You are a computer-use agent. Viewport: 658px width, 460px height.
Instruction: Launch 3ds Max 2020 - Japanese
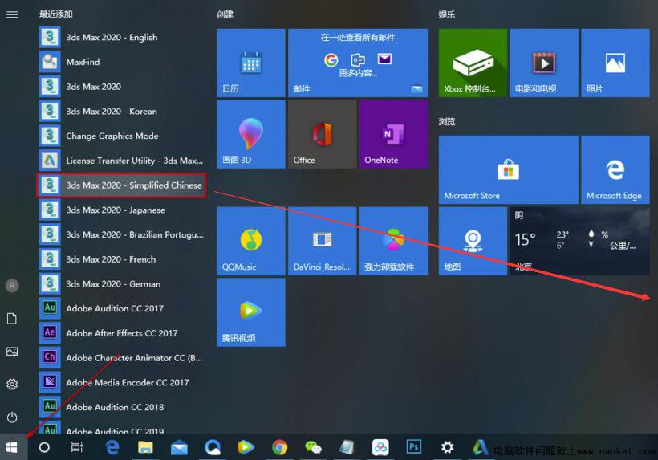(121, 210)
